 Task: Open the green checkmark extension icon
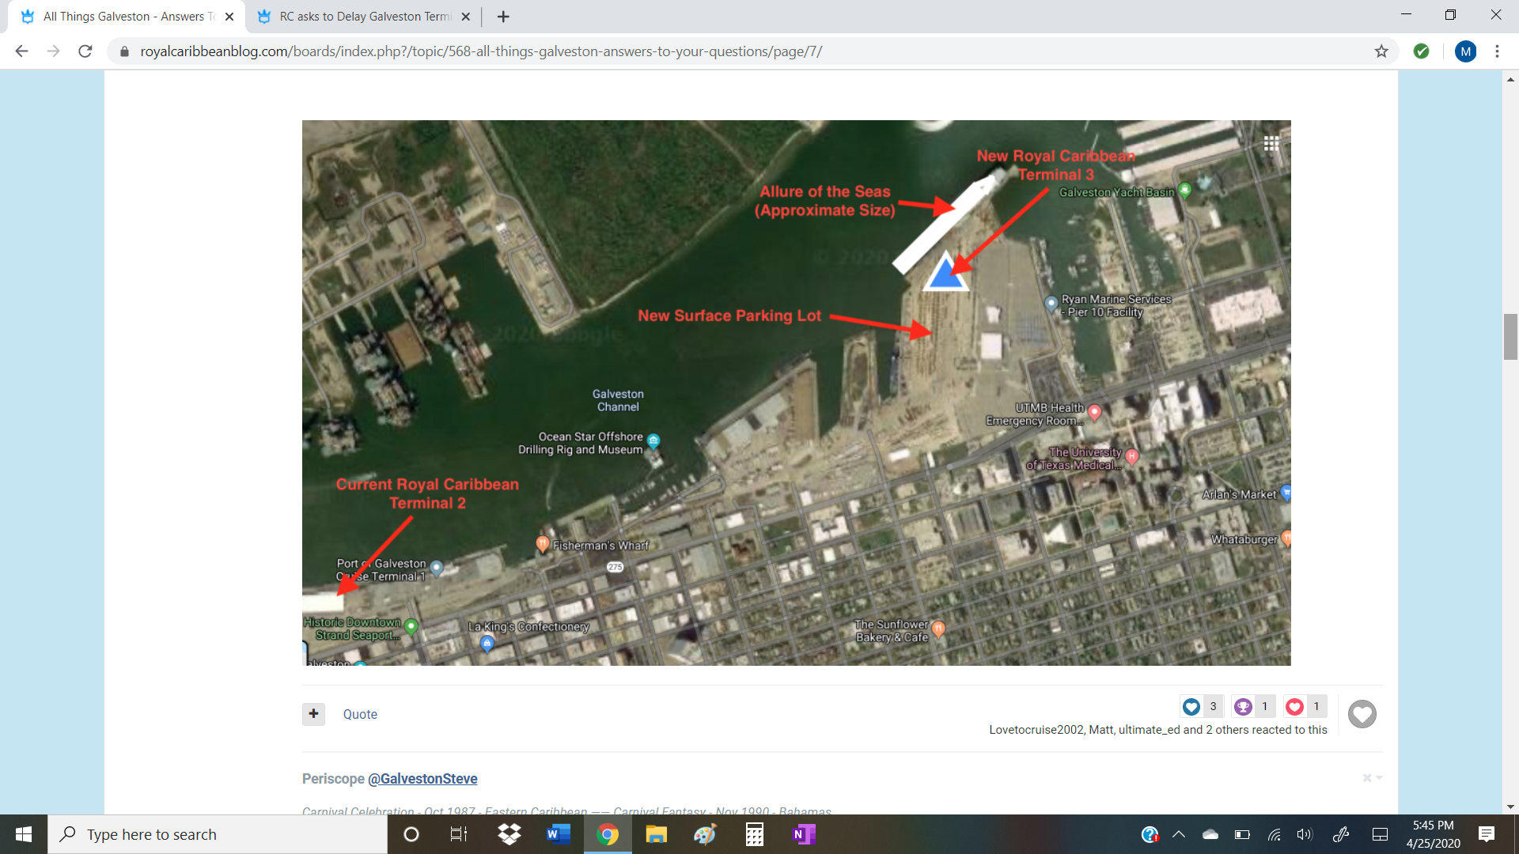1422,51
